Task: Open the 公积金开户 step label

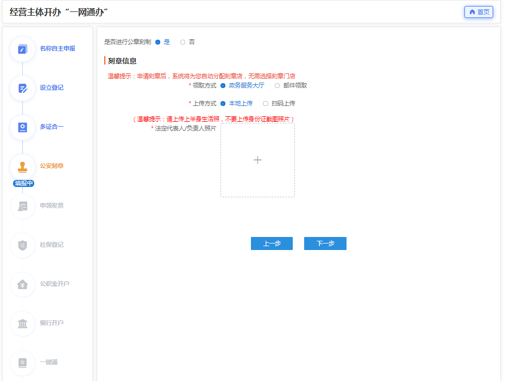Action: (55, 284)
